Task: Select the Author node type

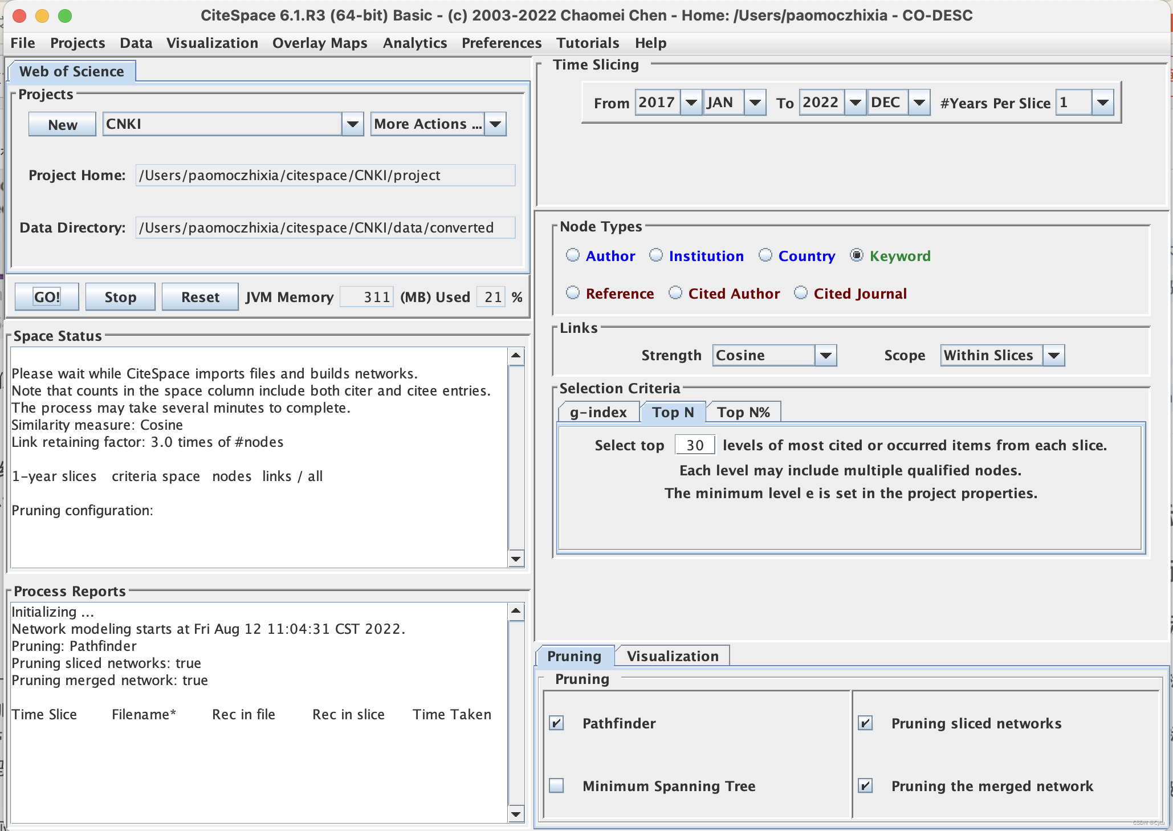Action: 573,255
